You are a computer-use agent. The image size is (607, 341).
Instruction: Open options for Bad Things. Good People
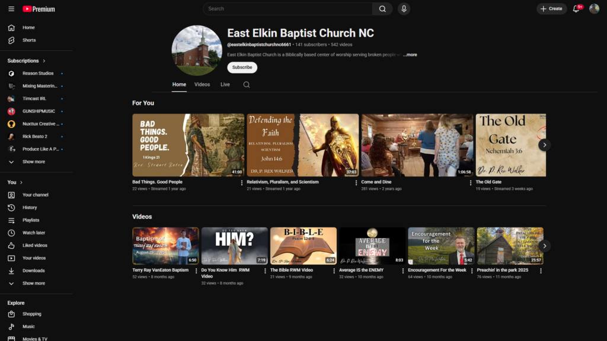tap(242, 183)
